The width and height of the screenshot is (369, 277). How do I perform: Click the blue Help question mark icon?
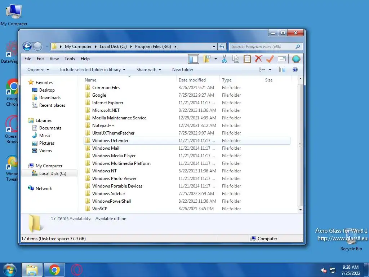[x=295, y=70]
